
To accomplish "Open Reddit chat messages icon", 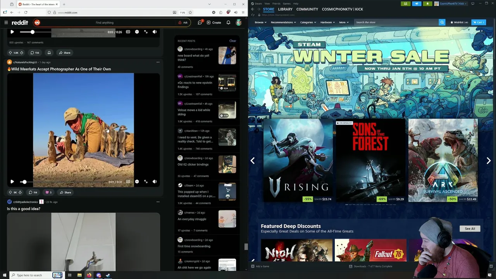I will [x=200, y=22].
